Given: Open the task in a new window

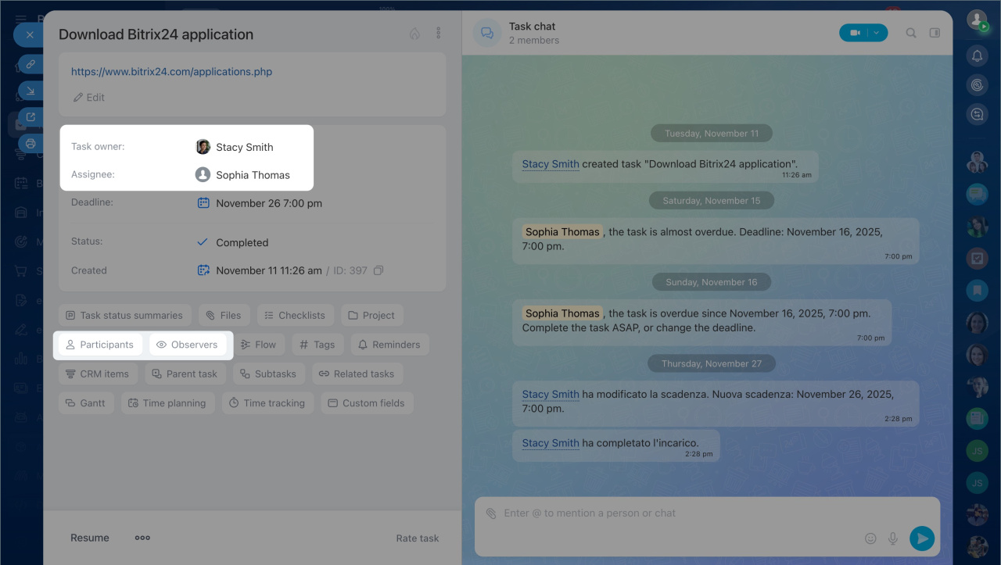Looking at the screenshot, I should coord(30,117).
